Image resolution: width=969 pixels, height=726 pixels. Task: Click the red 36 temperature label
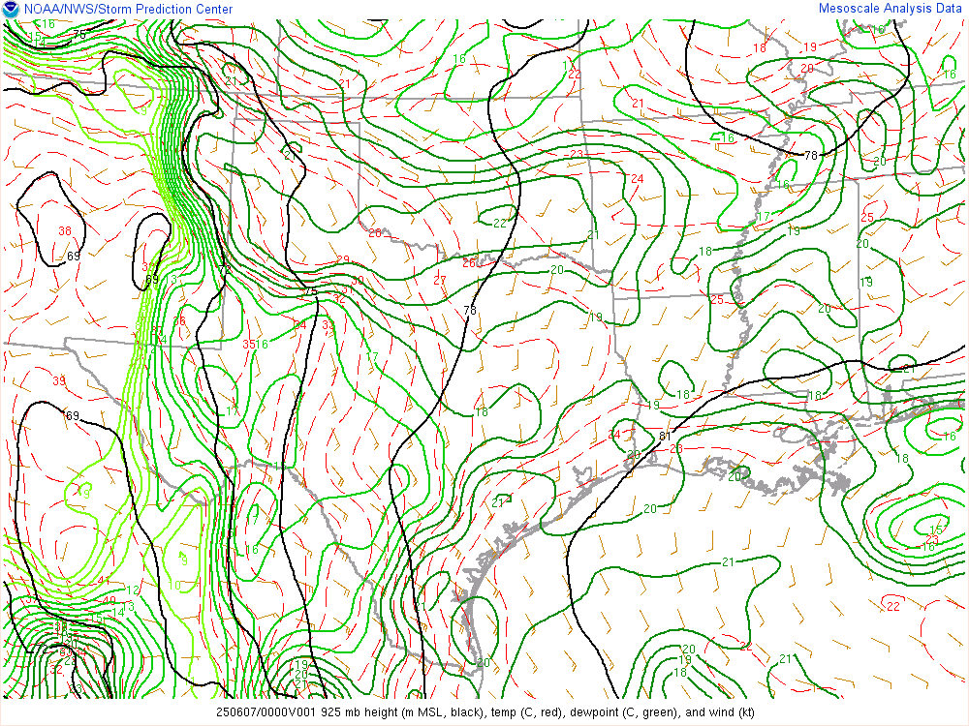178,321
